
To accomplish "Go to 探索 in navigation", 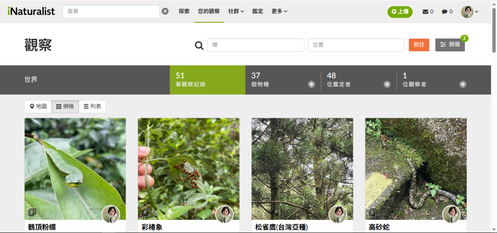I will 184,11.
